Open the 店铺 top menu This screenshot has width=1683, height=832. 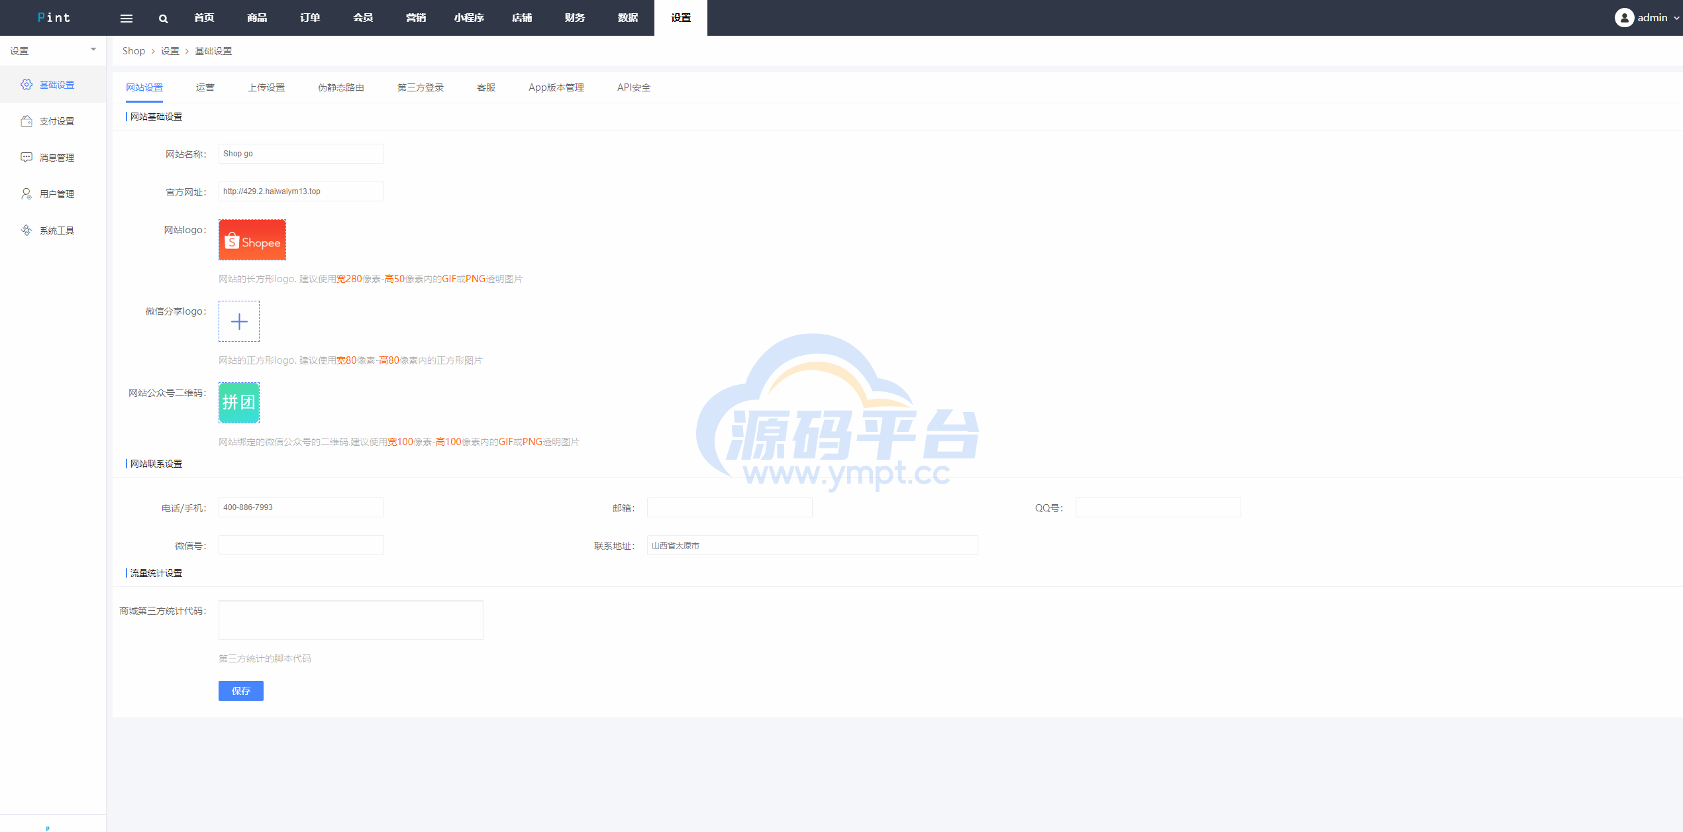coord(522,18)
